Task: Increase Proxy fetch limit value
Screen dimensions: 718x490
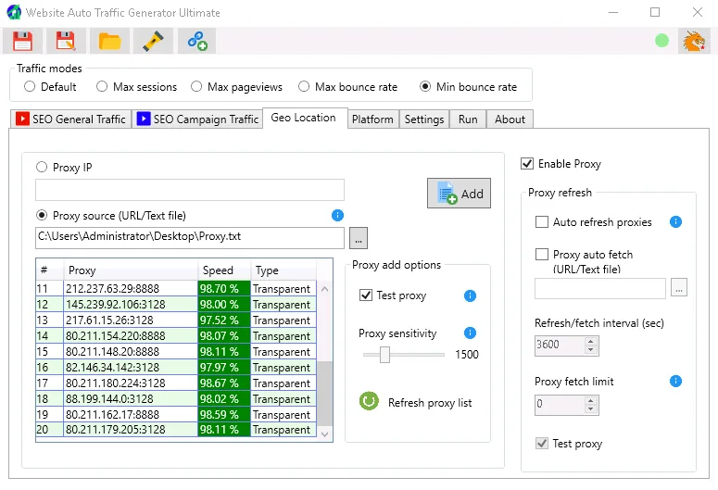Action: click(x=591, y=400)
